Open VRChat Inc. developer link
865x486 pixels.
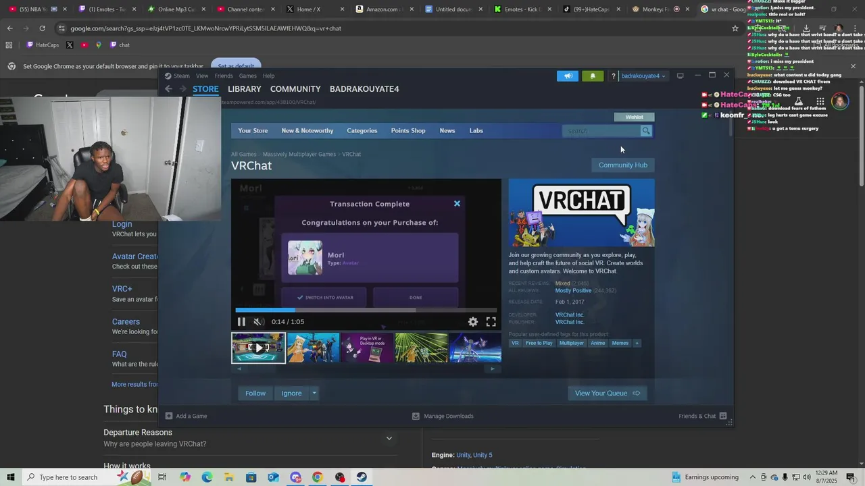point(570,315)
